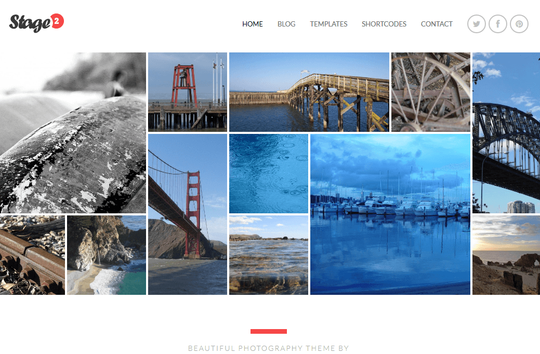Screen dimensions: 540x354
Task: Go to the Home menu item
Action: tap(253, 24)
